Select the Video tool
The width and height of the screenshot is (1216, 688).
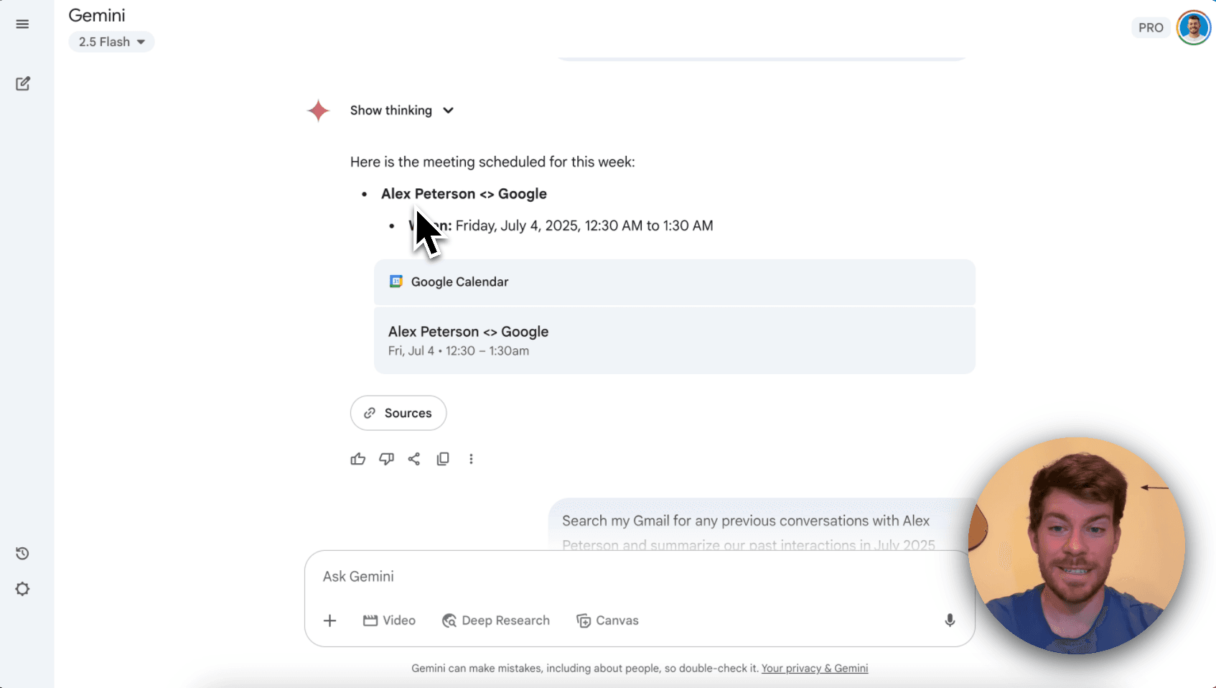coord(389,620)
